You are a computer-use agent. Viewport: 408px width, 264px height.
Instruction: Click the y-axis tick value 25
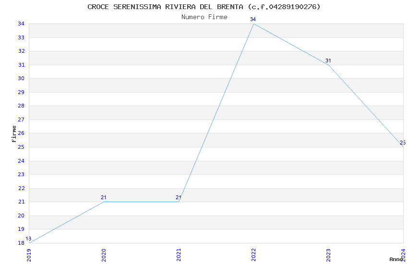click(x=21, y=147)
